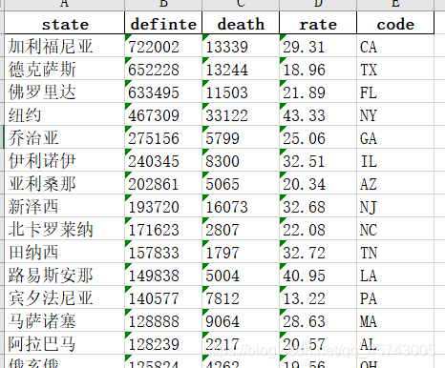Viewport: 445px width, 368px height.
Task: Click cell with value 16073
Action: 241,206
